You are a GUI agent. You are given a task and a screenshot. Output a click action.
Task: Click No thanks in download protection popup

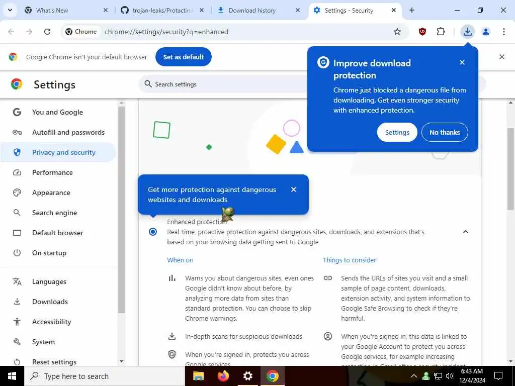click(x=445, y=132)
